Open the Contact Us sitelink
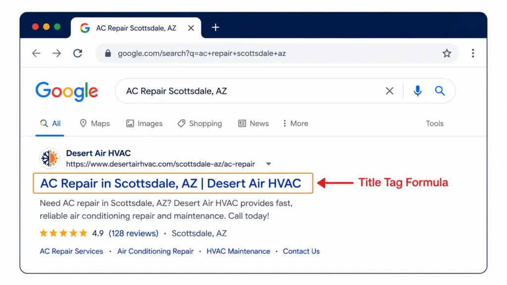507x285 pixels. (x=301, y=251)
